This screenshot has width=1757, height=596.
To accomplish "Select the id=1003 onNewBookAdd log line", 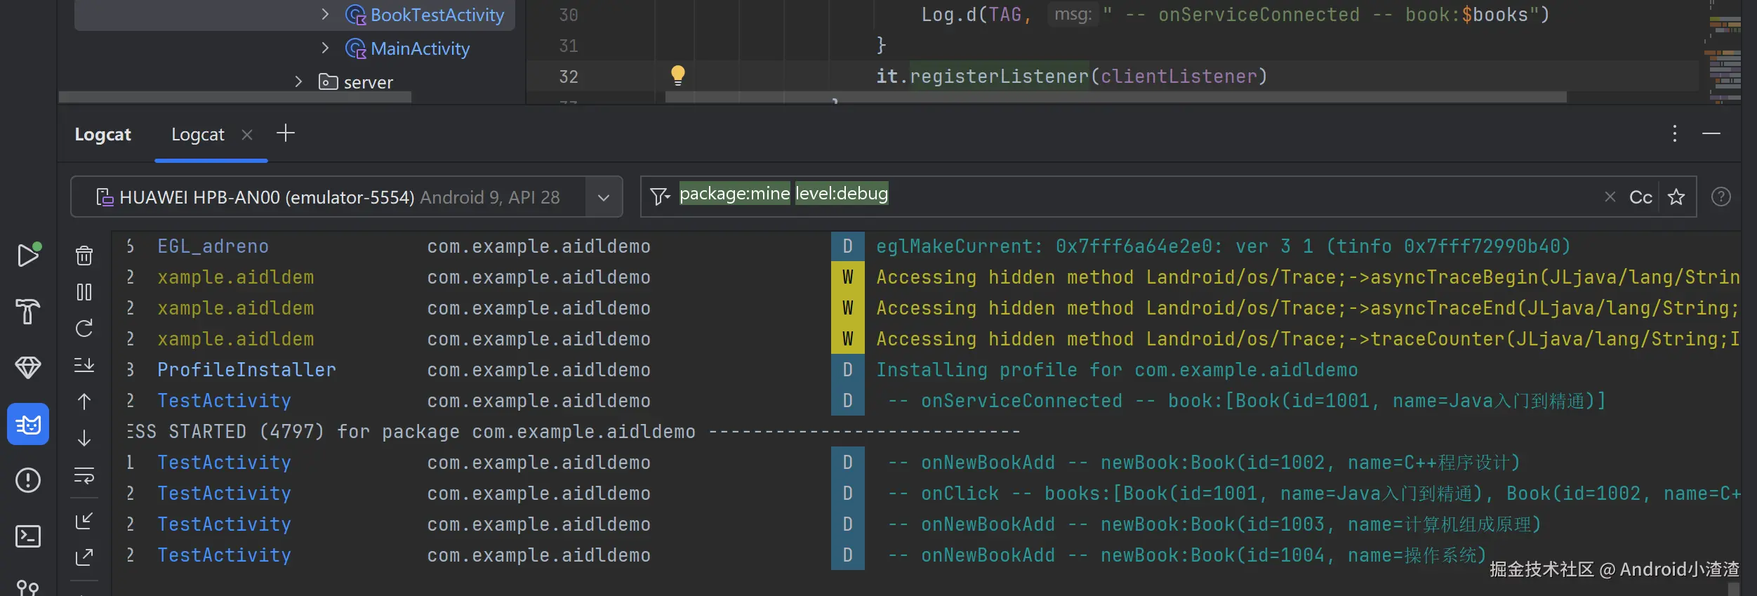I will click(1214, 524).
